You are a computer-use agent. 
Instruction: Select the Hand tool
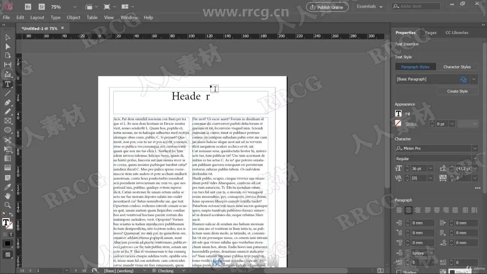[8, 196]
